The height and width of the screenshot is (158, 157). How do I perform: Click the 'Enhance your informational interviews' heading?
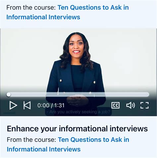[77, 129]
